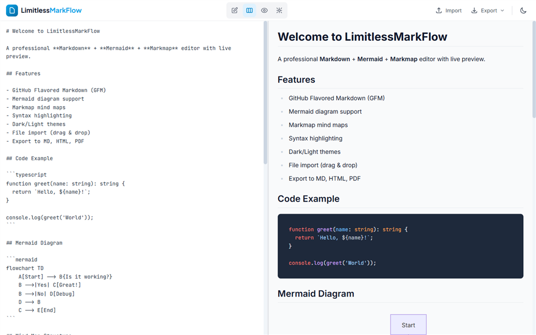Open the Import file button

tap(448, 11)
